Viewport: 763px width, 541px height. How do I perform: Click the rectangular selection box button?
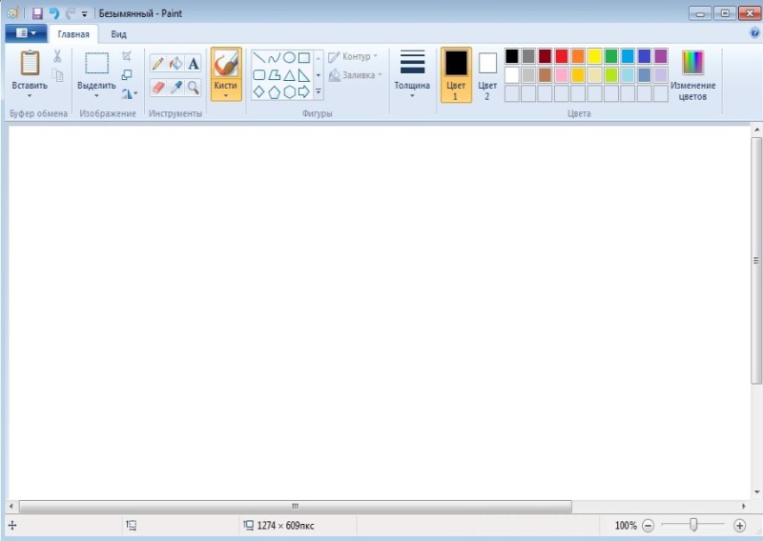(x=97, y=64)
